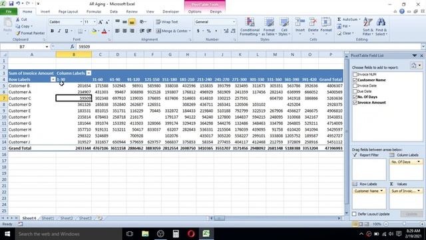Save workbook from Quick Access Toolbar
The height and width of the screenshot is (240, 426).
click(11, 4)
